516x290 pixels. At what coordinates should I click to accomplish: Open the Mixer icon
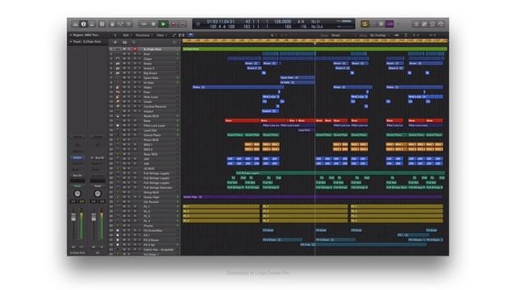click(120, 24)
